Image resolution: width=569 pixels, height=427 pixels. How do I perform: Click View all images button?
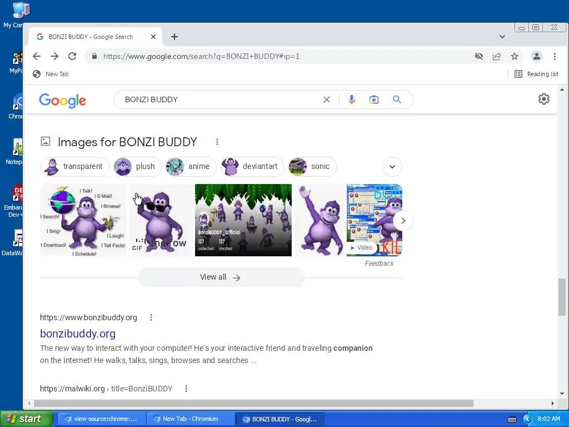tap(221, 277)
